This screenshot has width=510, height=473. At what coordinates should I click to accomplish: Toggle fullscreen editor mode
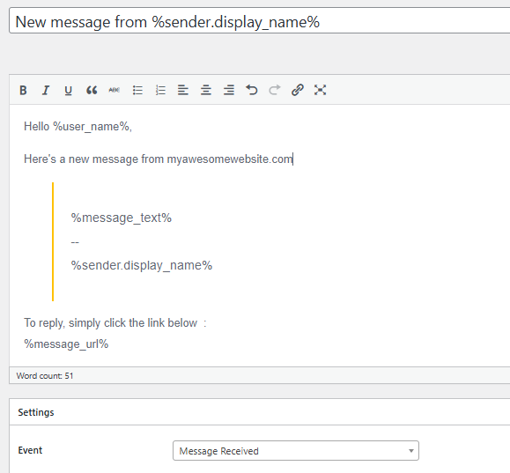pos(320,90)
